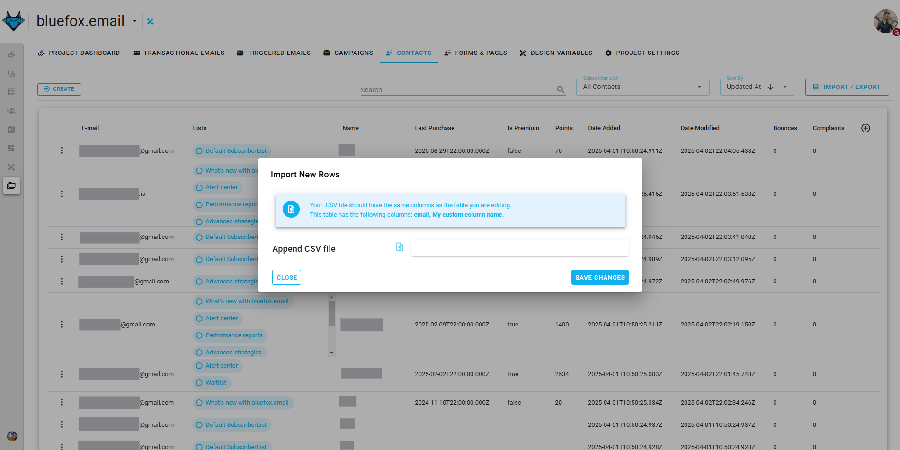
Task: Open the project switcher dropdown arrow
Action: (134, 21)
